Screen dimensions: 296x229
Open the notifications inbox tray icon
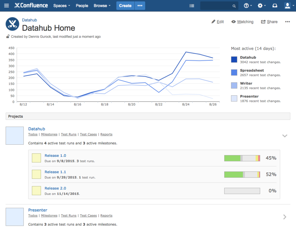click(x=275, y=6)
